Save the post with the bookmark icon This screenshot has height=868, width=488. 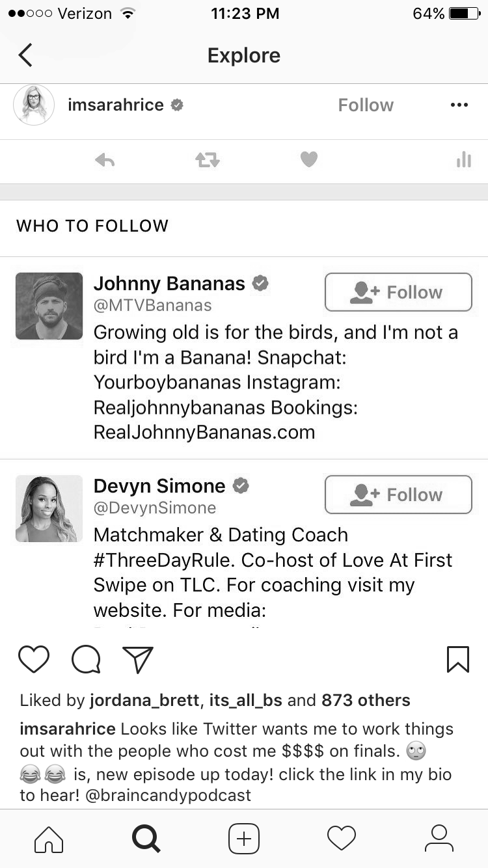tap(458, 659)
